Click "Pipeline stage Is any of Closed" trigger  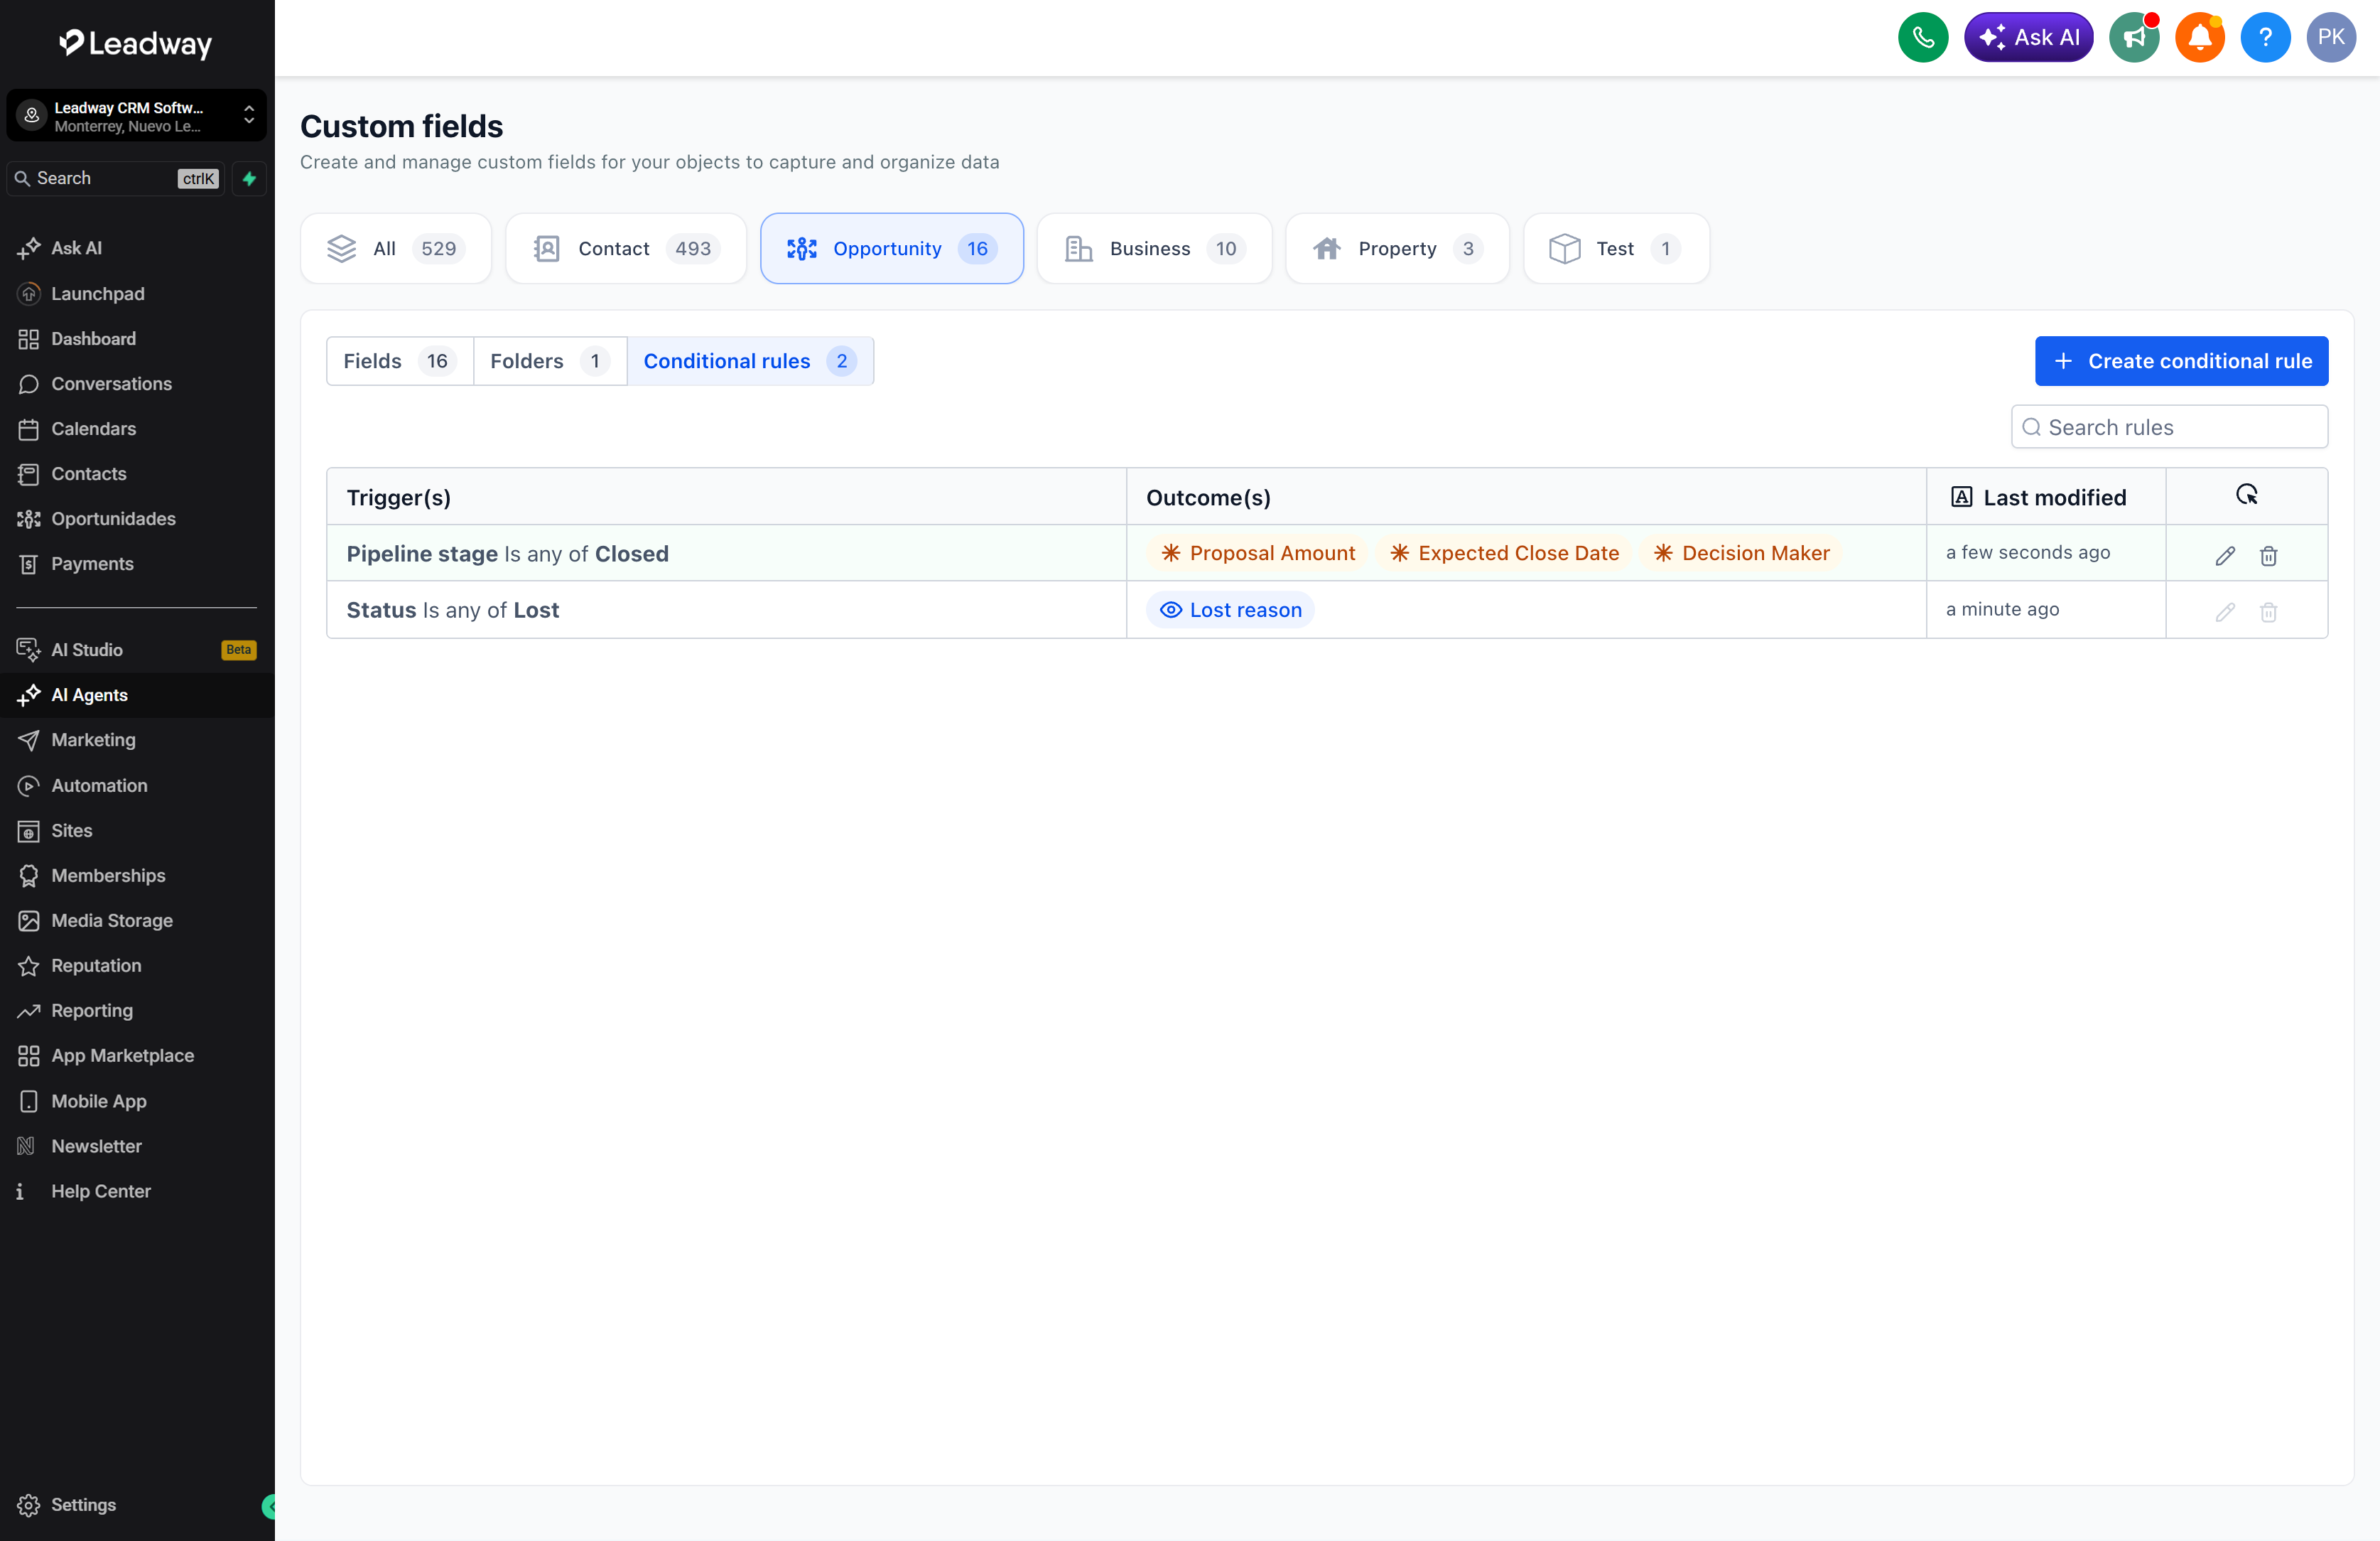508,554
